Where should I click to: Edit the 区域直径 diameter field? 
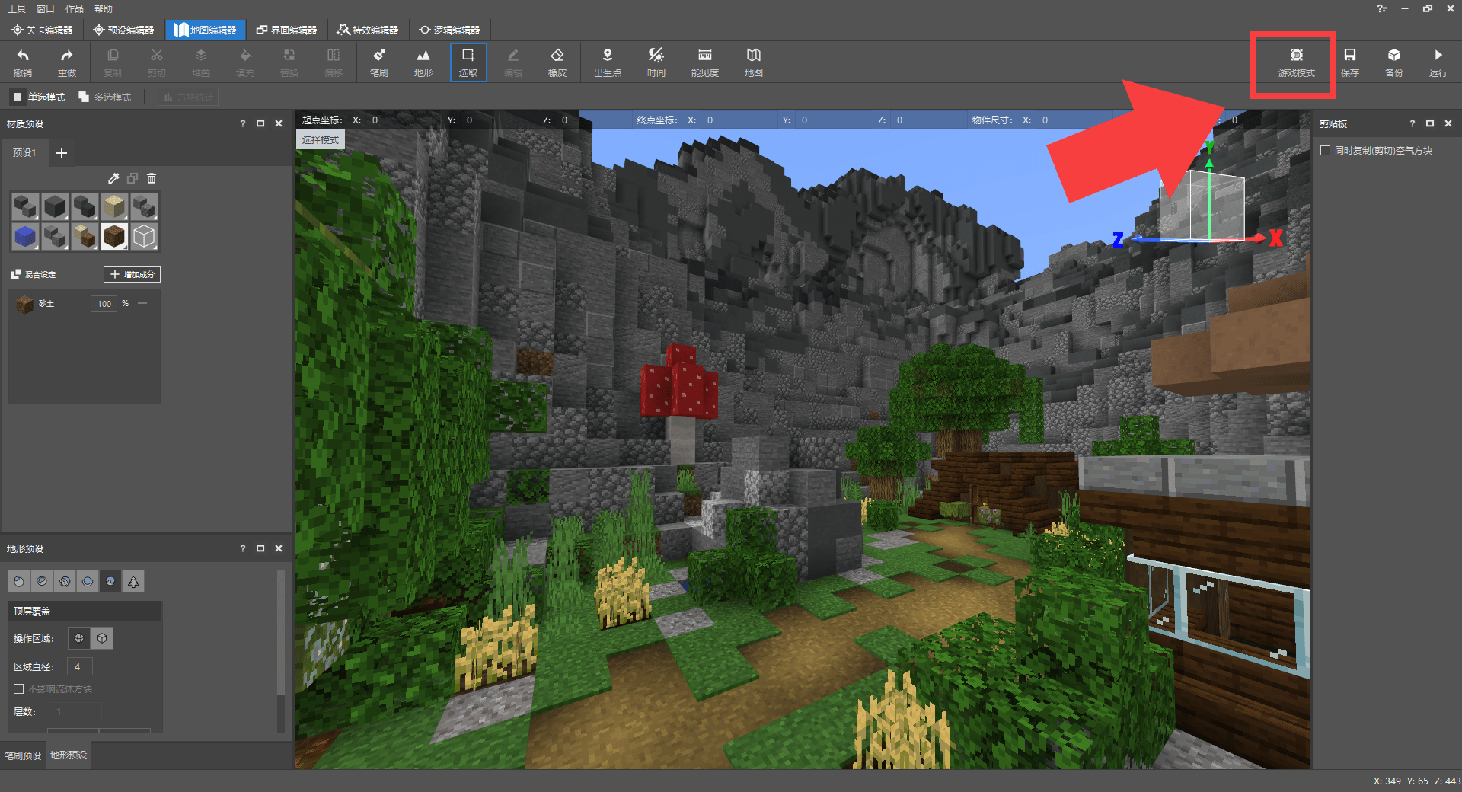tap(79, 667)
